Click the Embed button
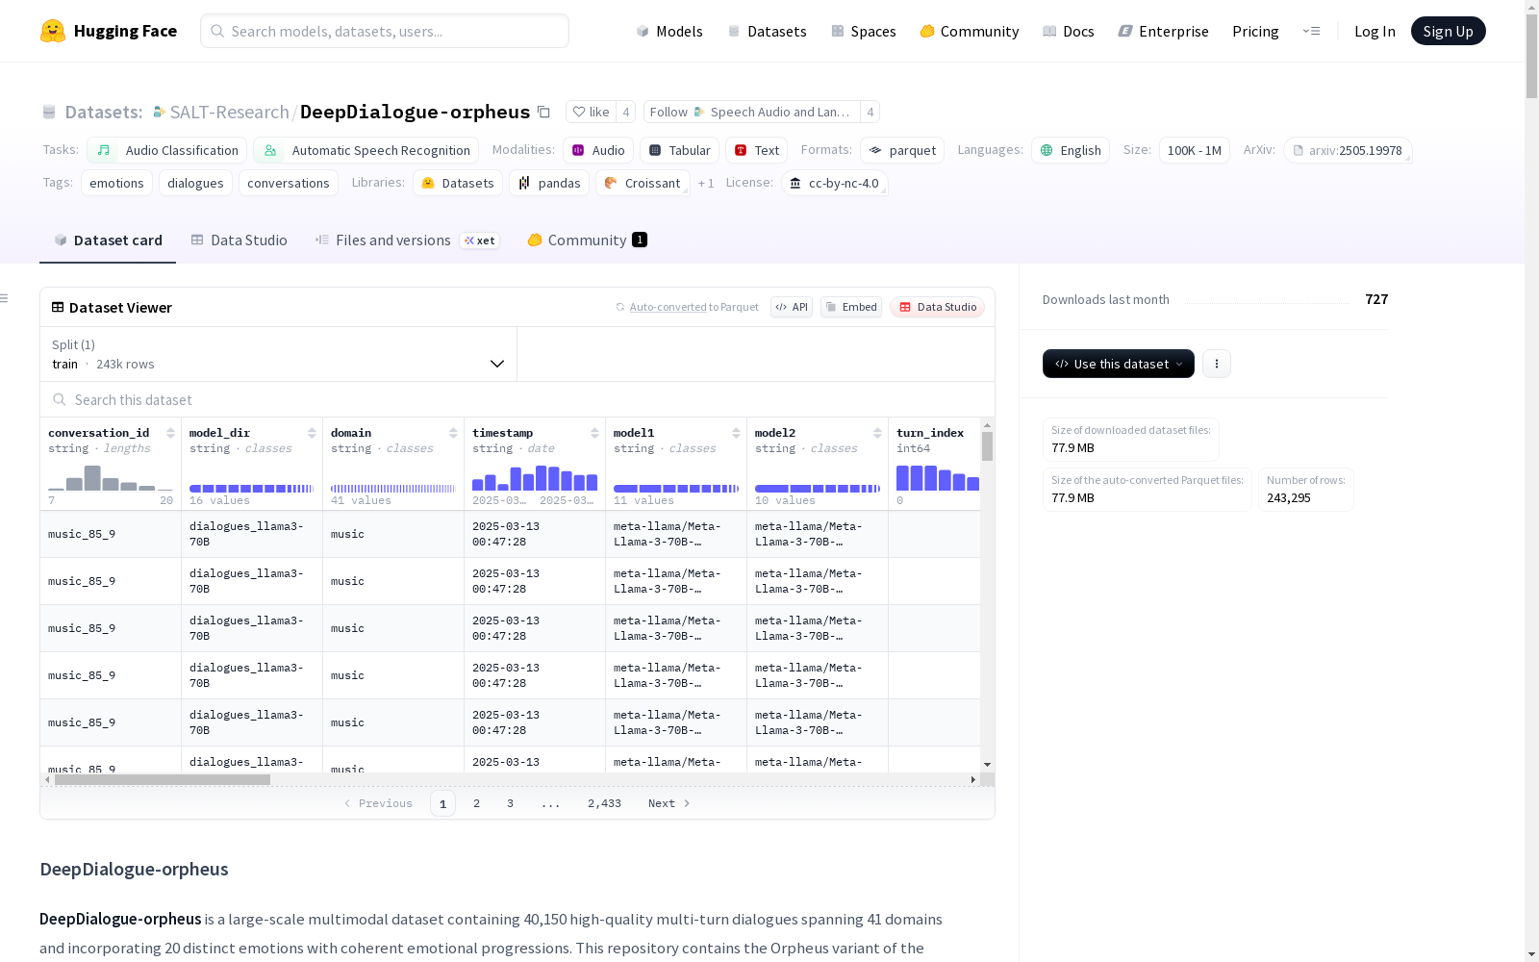 tap(851, 307)
